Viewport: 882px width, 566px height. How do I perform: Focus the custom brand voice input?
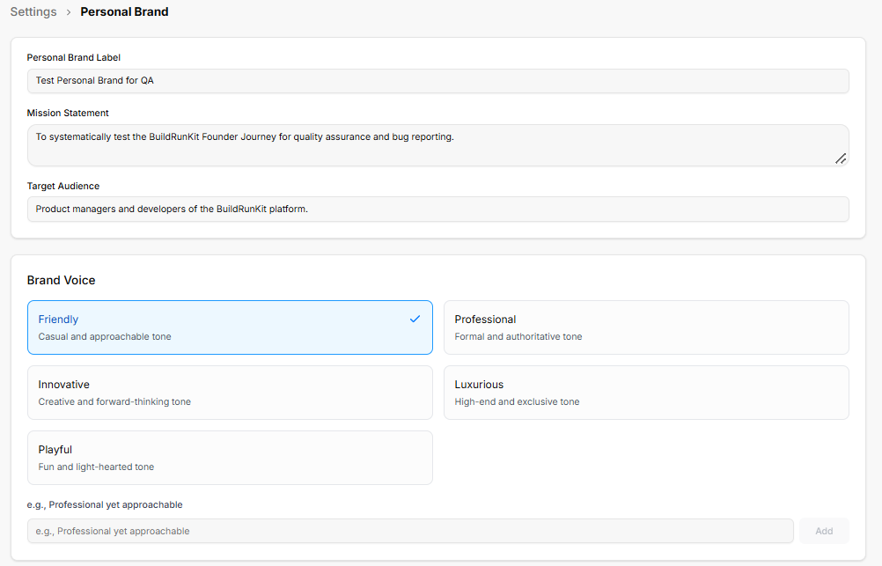pyautogui.click(x=410, y=531)
